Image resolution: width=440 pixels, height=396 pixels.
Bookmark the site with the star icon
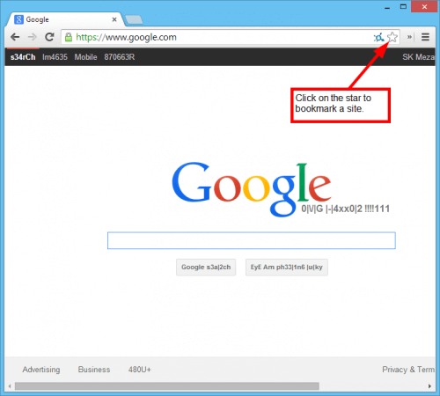(x=392, y=37)
